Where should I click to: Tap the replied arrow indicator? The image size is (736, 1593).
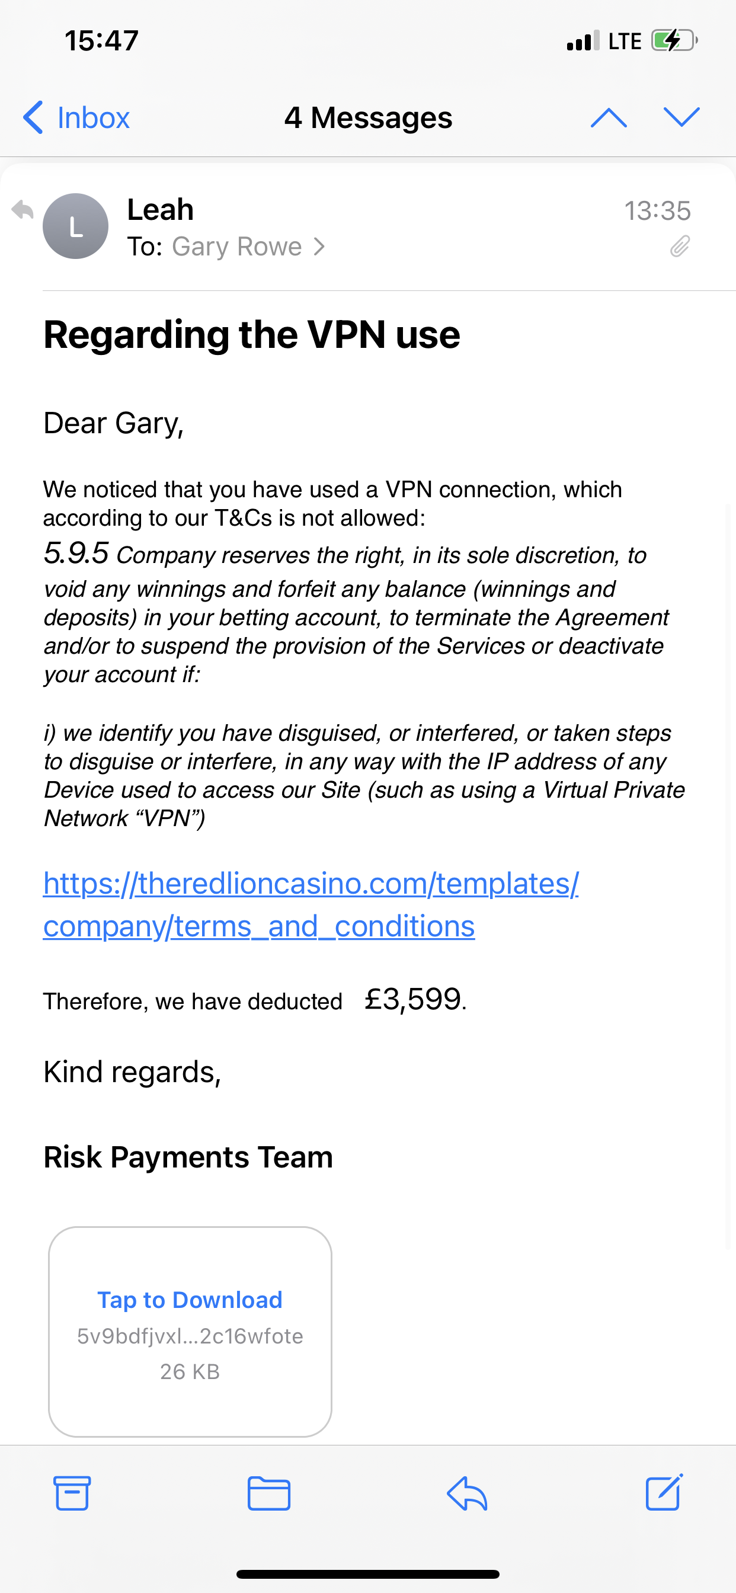pos(23,210)
